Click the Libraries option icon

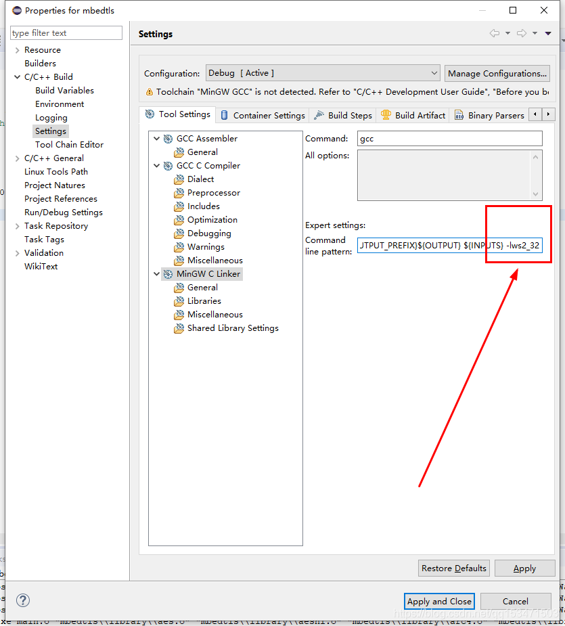point(179,301)
